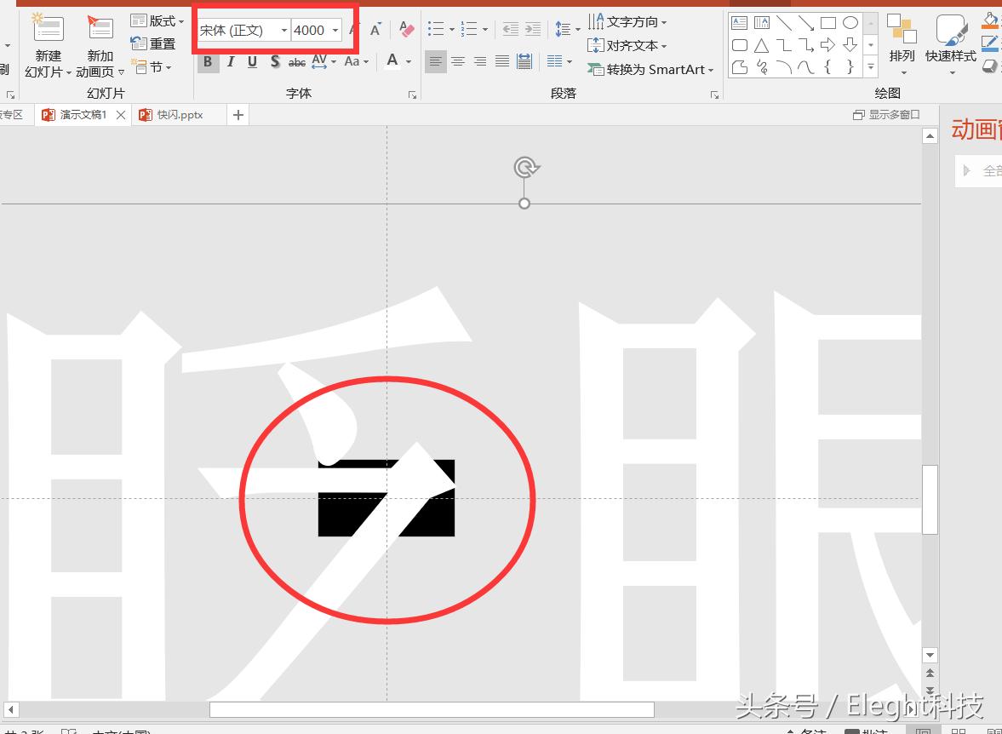Screen dimensions: 1002x734
Task: Open the font size dropdown
Action: point(335,30)
